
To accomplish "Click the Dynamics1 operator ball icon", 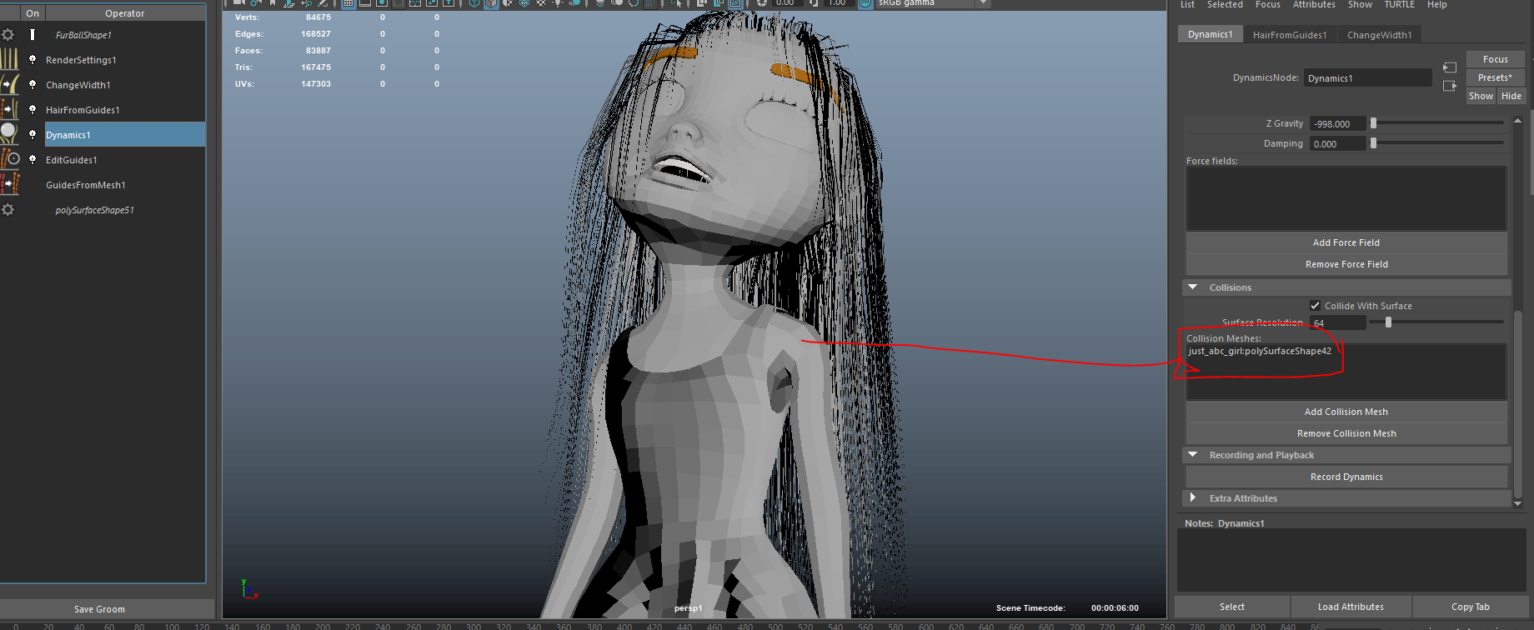I will tap(9, 134).
